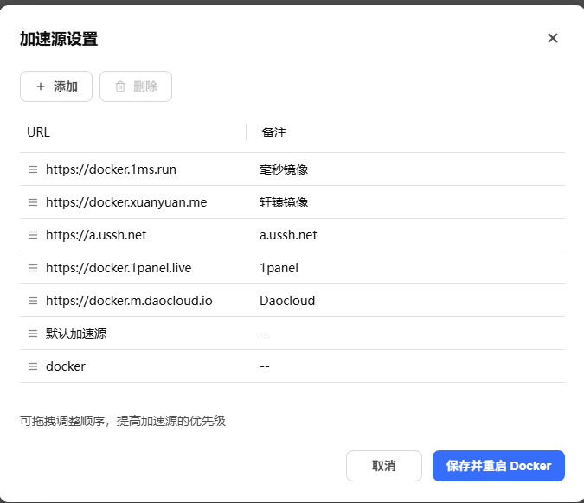Screen dimensions: 584x503
Task: Grab drag handle for 默认加速源 row
Action: [x=33, y=334]
